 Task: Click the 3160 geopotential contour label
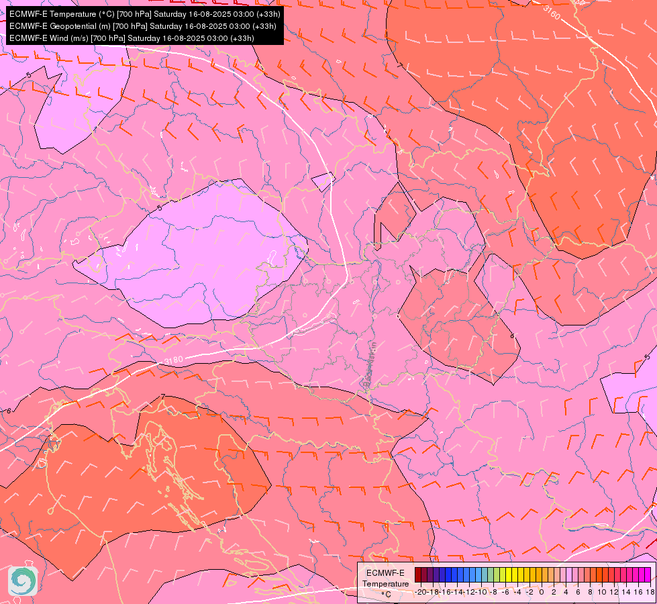coord(552,12)
